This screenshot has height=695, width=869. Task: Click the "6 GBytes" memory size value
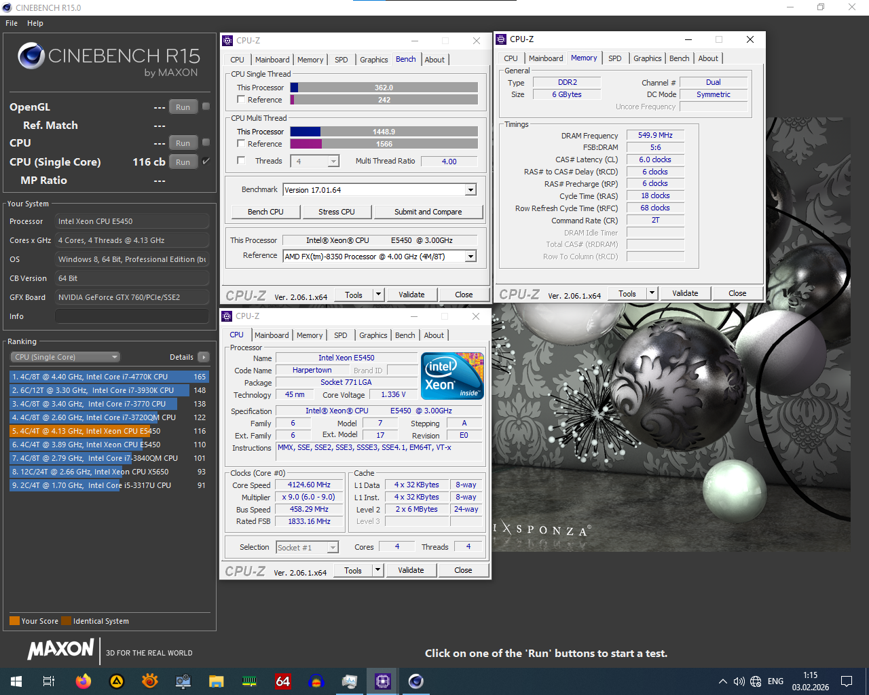pos(567,94)
